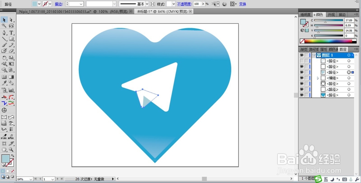Screen dimensions: 361x183
Task: Toggle lock box for 图层 1
Action: tap(306, 55)
